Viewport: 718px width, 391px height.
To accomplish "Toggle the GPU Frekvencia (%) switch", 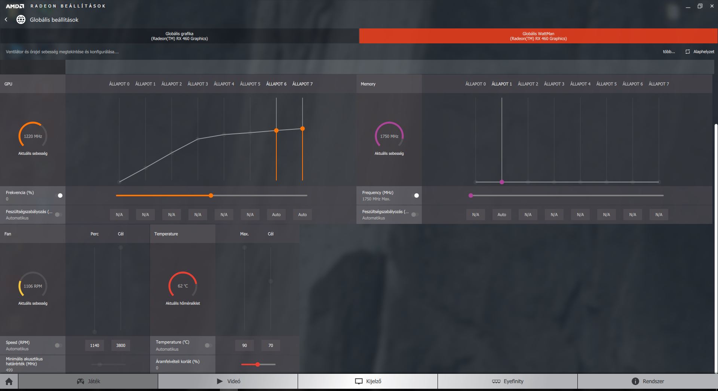I will (x=59, y=195).
